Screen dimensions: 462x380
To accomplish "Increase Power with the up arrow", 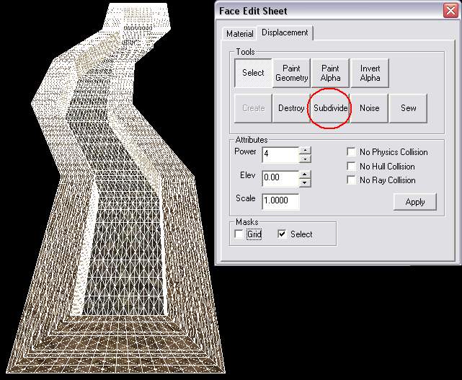I will click(x=306, y=151).
